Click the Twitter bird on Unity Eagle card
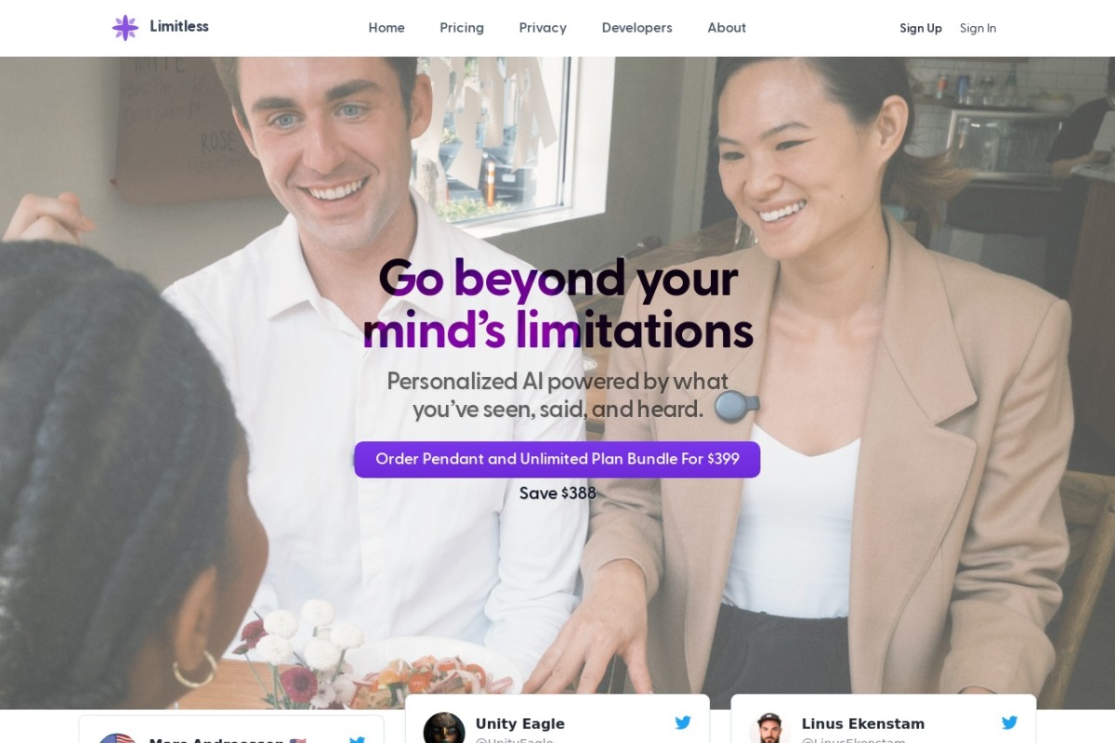Viewport: 1115px width, 743px height. coord(683,723)
